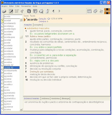Open the first homonym ¹acordo link
This screenshot has height=115, width=112.
26,16
